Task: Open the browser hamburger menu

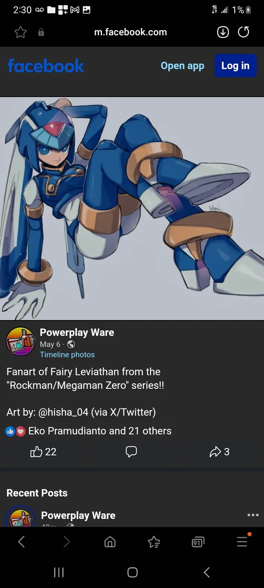Action: click(x=242, y=541)
